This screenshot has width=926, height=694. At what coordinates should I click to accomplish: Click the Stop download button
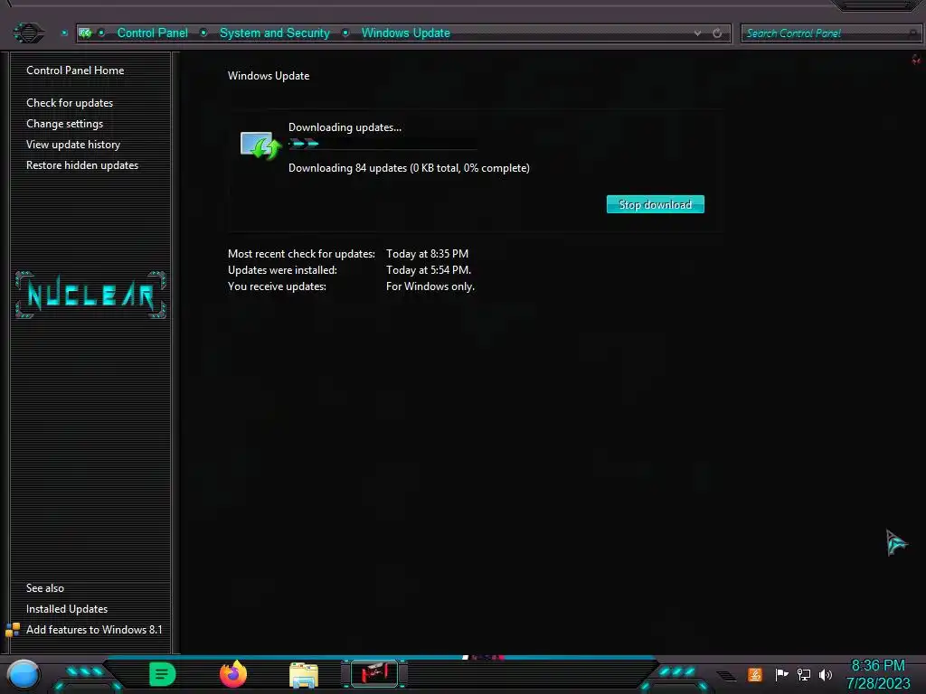point(655,204)
